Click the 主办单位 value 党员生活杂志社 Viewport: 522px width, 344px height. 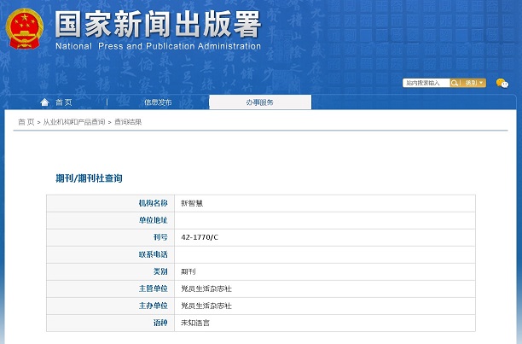pos(206,306)
